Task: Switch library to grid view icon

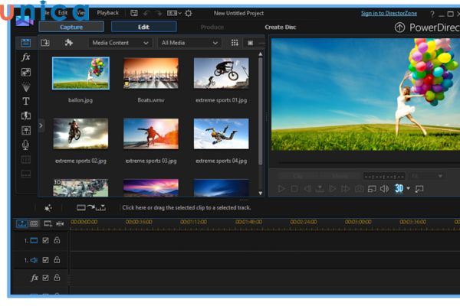Action: (x=235, y=43)
